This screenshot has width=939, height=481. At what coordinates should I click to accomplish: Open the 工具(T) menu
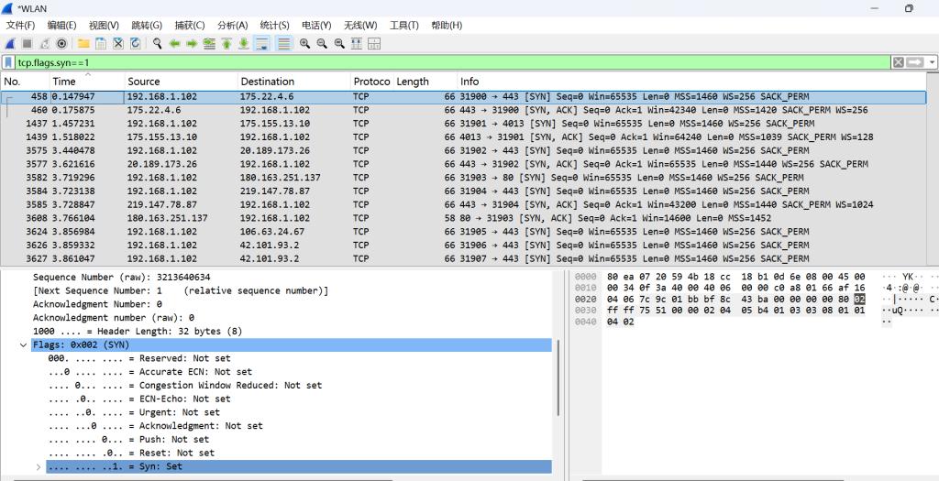click(403, 25)
